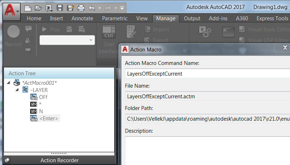290x165 pixels.
Task: Select the <Enter> action tree item
Action: coord(49,118)
